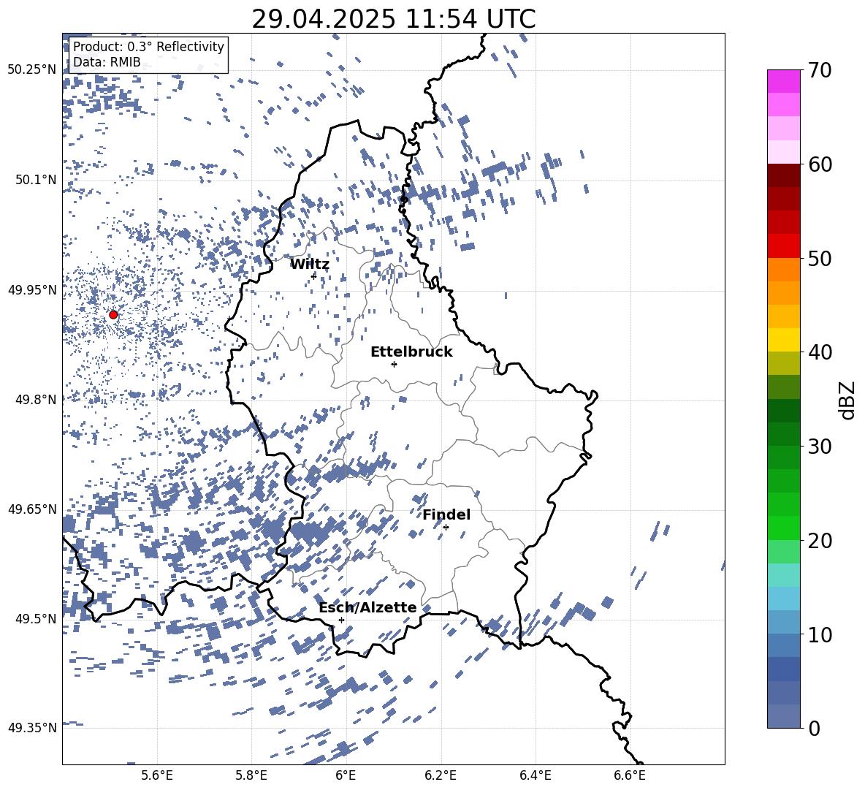The image size is (865, 790).
Task: Click the 6.6°E longitude label
Action: [x=630, y=775]
